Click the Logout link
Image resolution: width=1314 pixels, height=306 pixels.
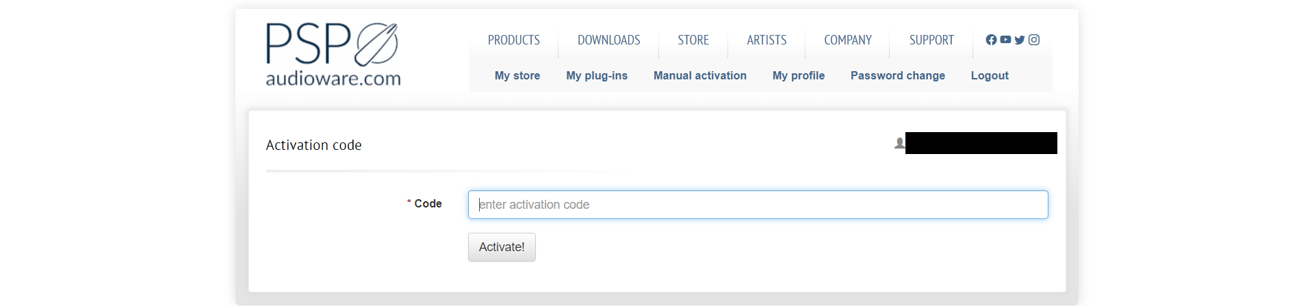pyautogui.click(x=990, y=75)
